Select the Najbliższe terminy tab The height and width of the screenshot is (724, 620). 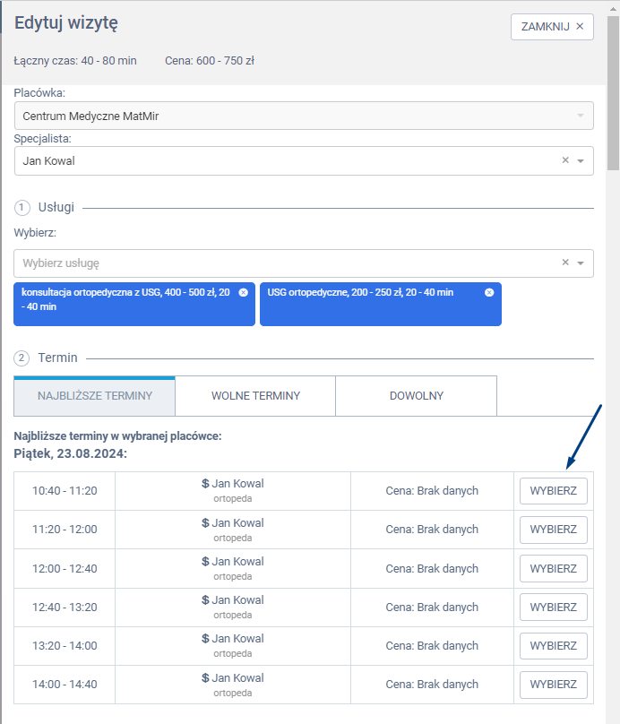pyautogui.click(x=95, y=396)
